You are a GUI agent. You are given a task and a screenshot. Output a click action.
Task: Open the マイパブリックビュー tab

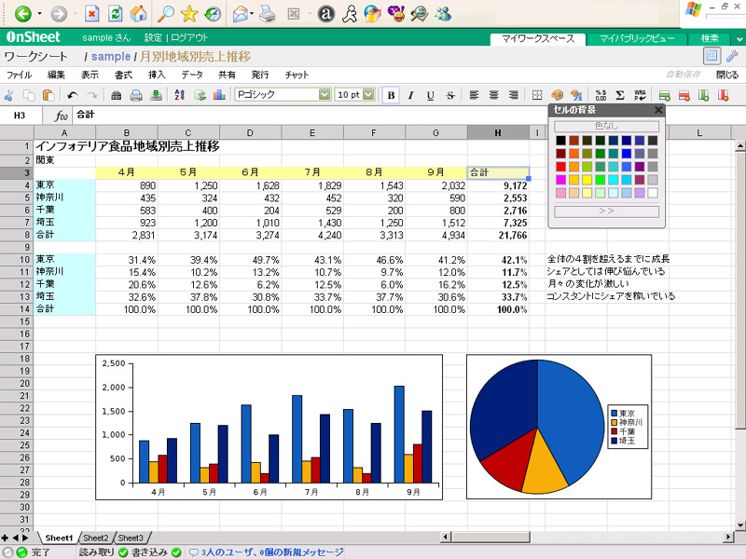pyautogui.click(x=637, y=39)
